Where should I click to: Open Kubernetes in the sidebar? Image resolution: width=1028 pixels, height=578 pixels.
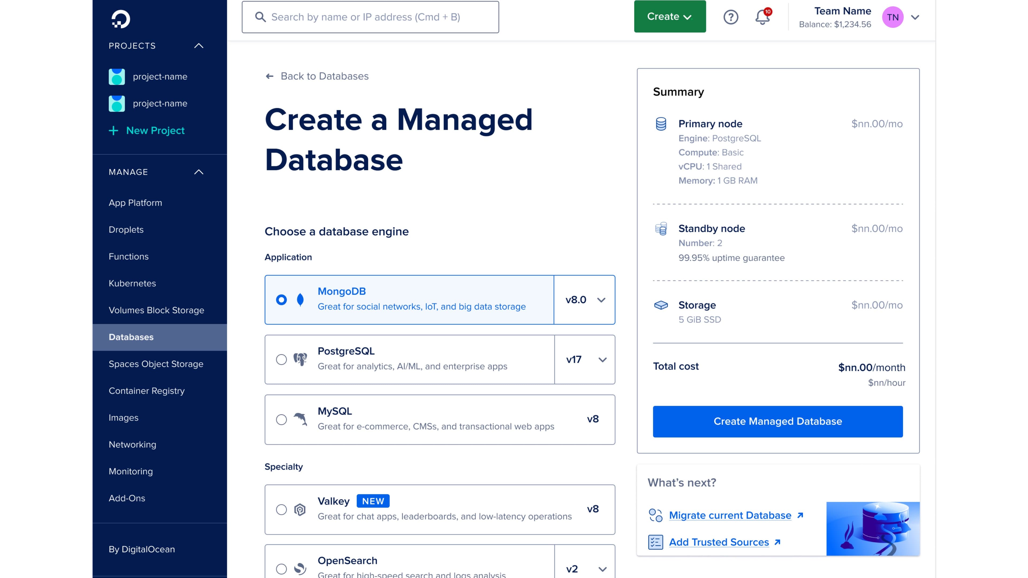[x=132, y=283]
